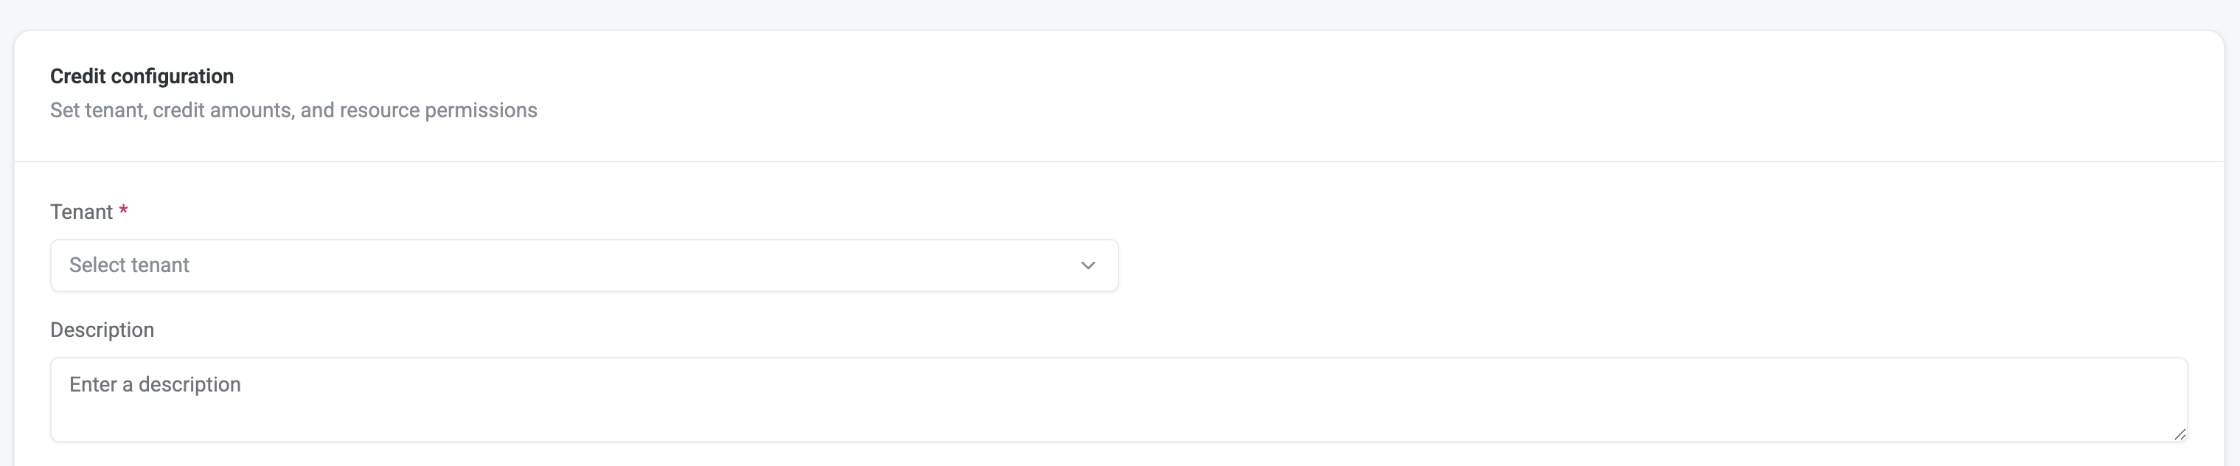Image resolution: width=2240 pixels, height=466 pixels.
Task: Click the Description field label
Action: coord(102,330)
